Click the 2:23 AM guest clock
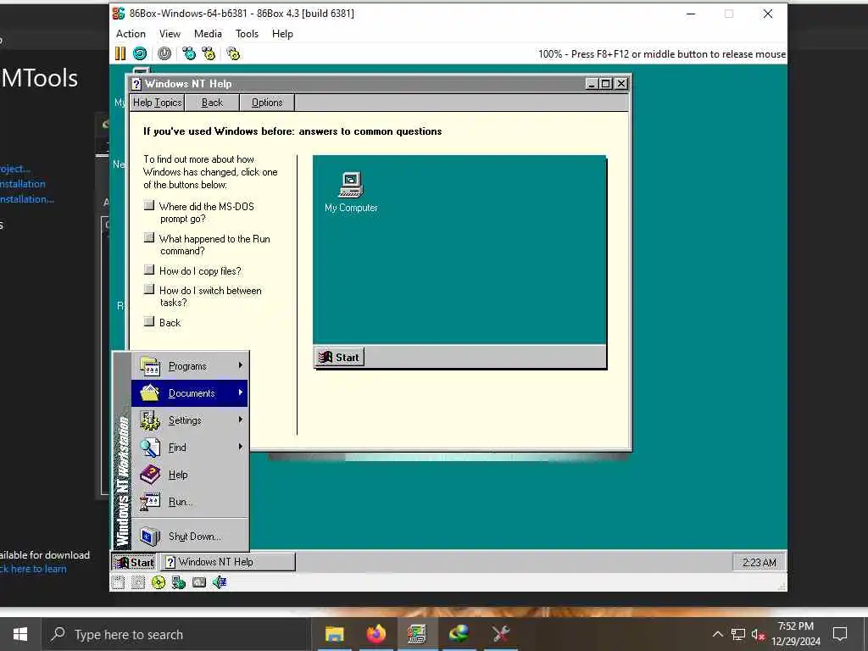Viewport: 868px width, 651px height. 759,563
